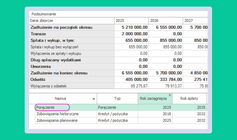The image size is (237, 140).
Task: Select the Zobowiązania historyczne row
Action: [121, 114]
